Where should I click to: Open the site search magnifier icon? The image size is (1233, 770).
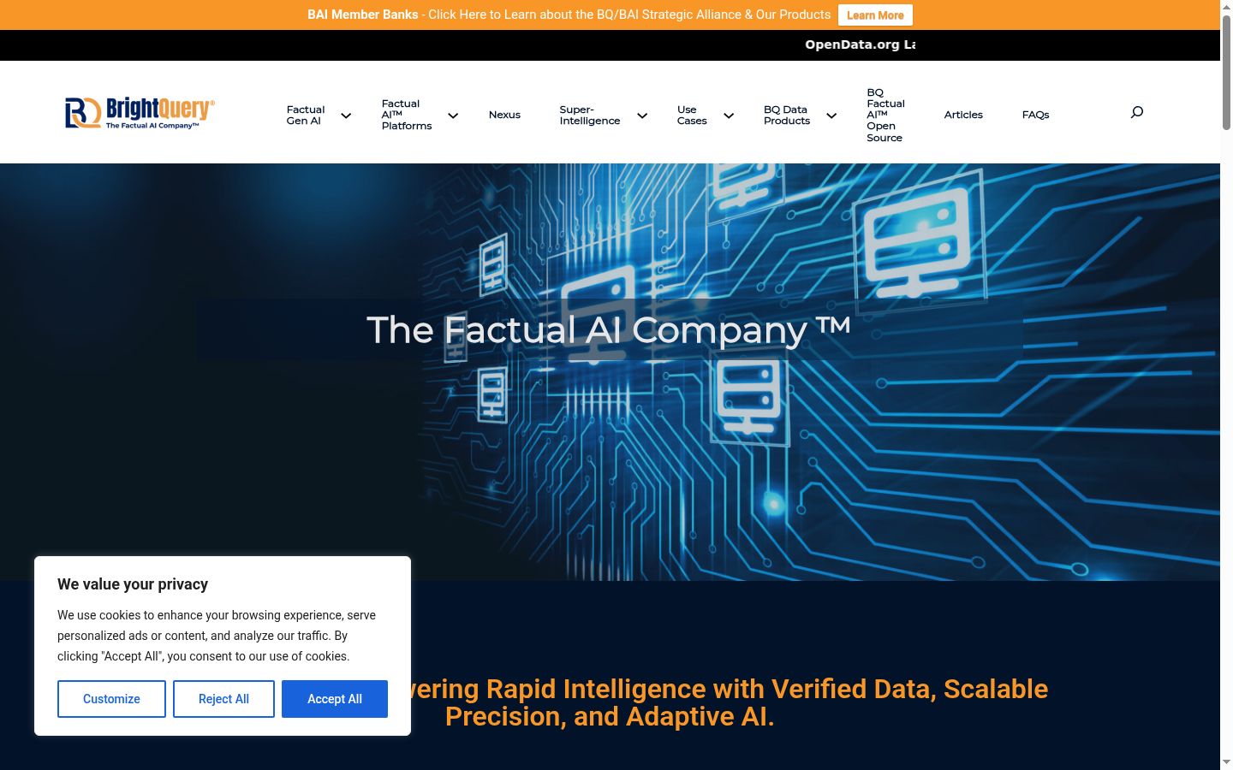1137,112
